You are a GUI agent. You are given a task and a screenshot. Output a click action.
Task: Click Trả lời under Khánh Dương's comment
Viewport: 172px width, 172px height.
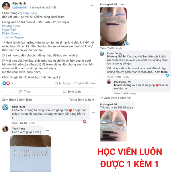[118, 77]
